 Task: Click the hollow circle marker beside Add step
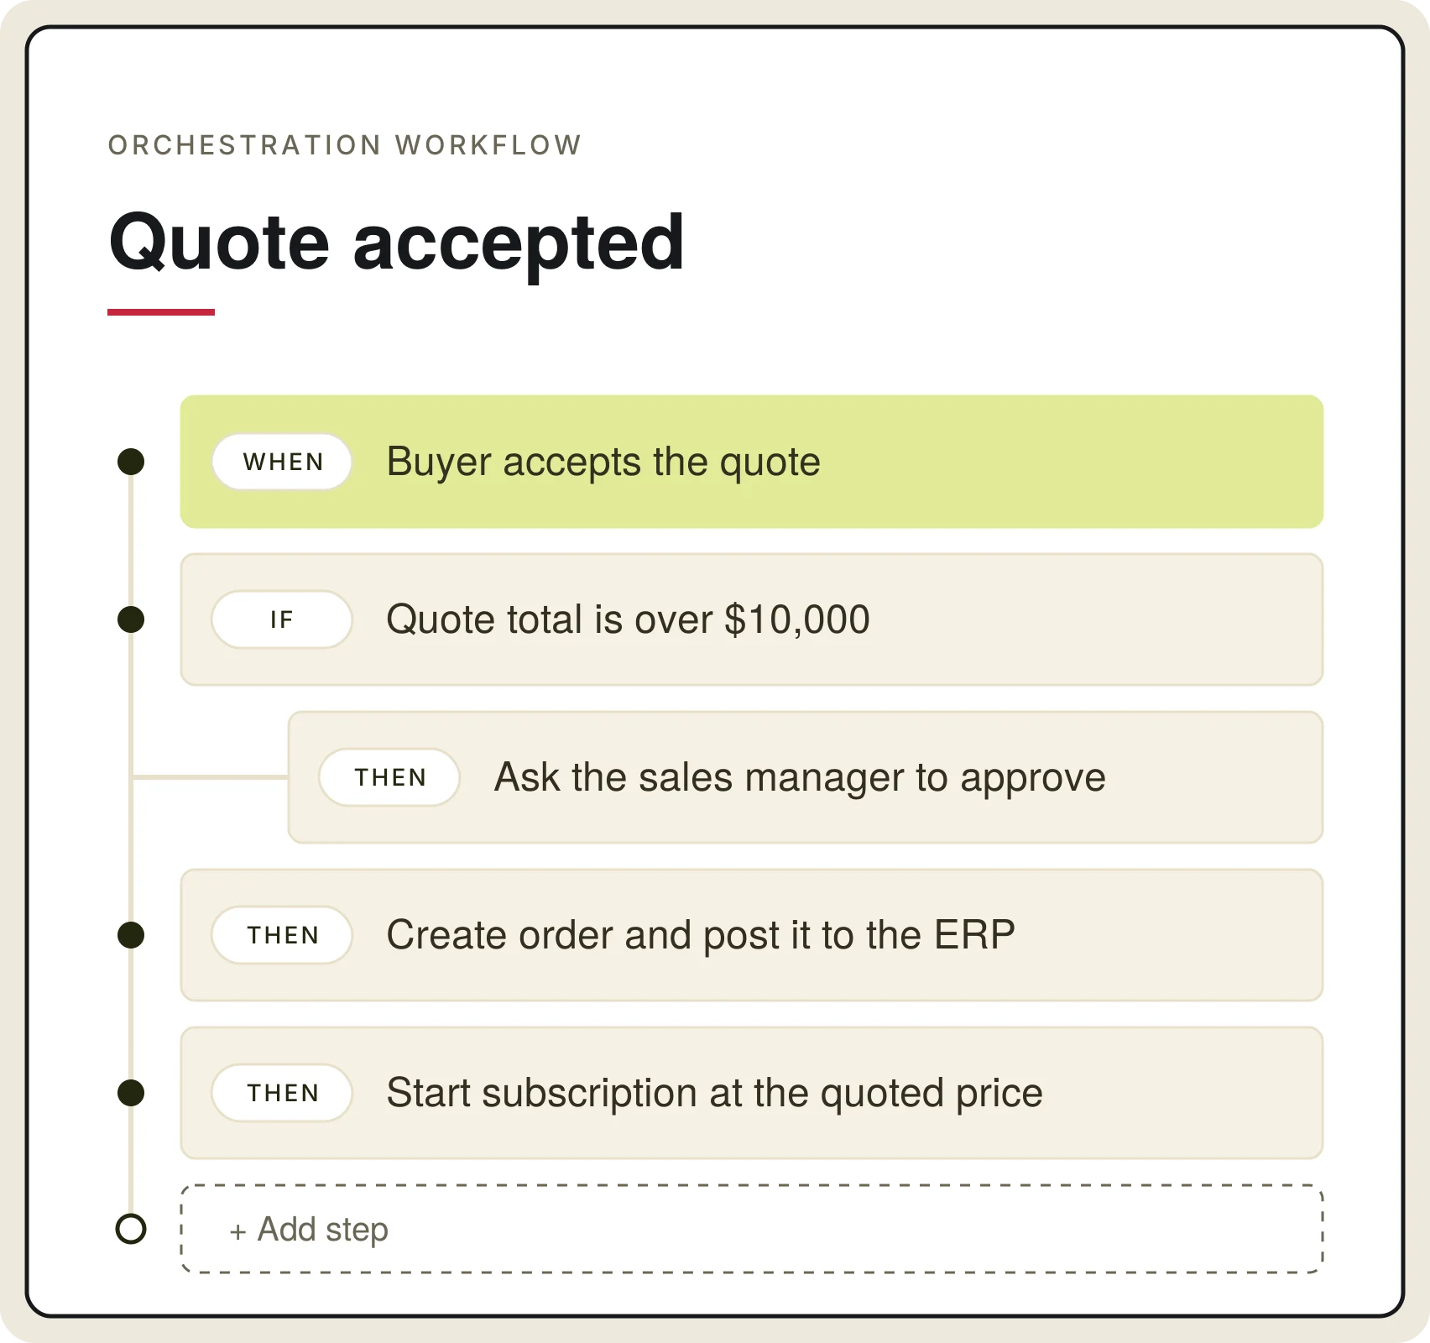click(x=131, y=1229)
